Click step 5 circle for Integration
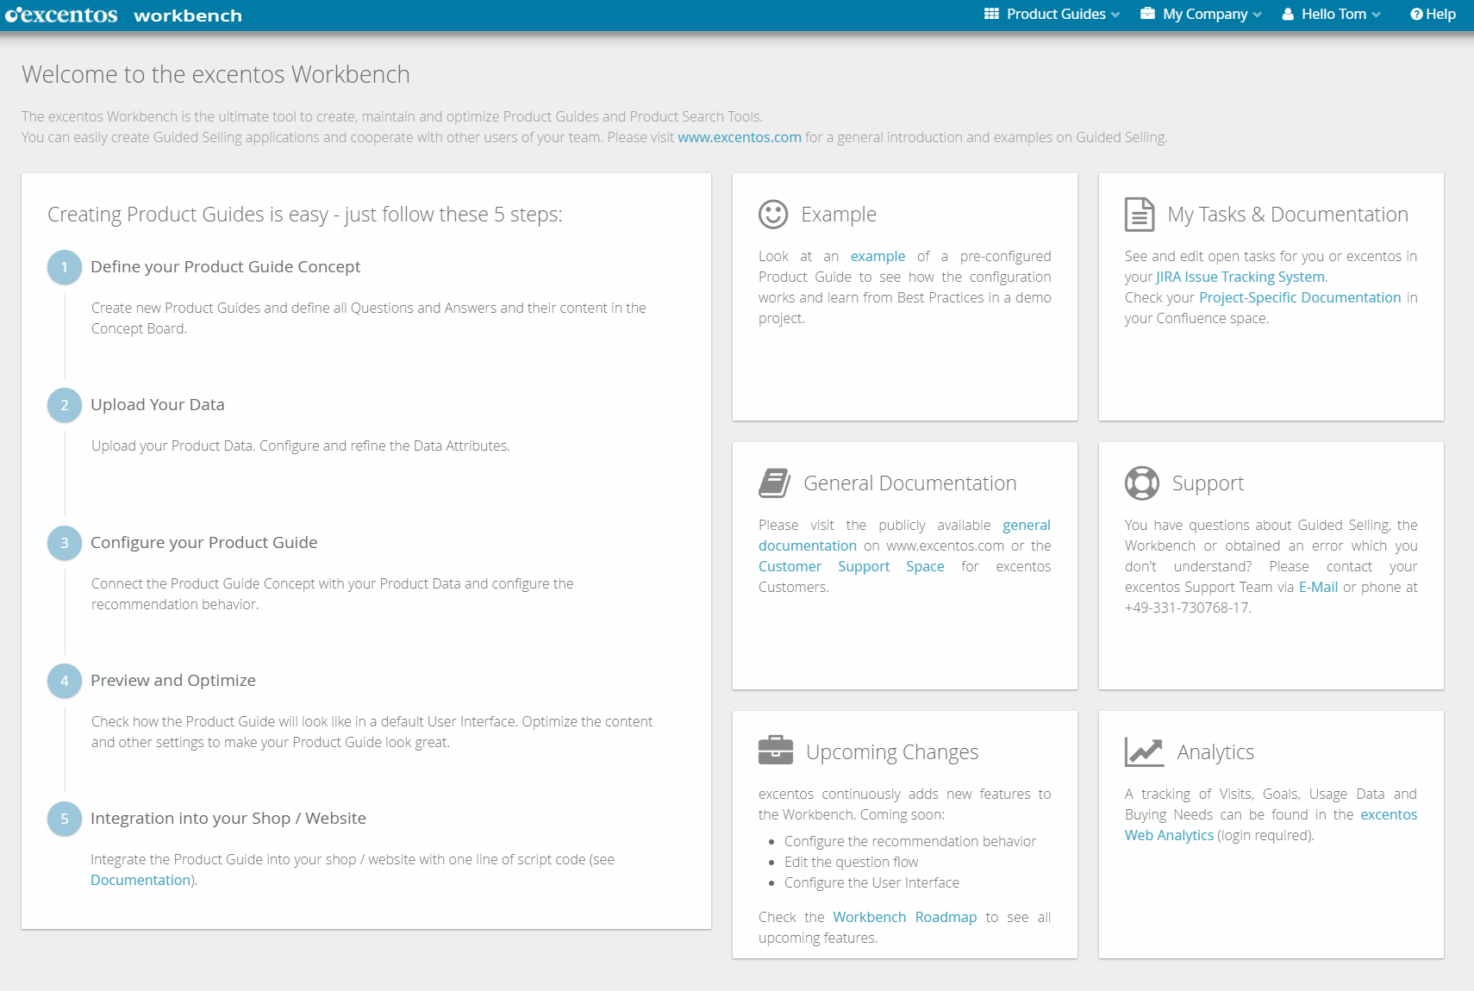The width and height of the screenshot is (1474, 991). (65, 819)
